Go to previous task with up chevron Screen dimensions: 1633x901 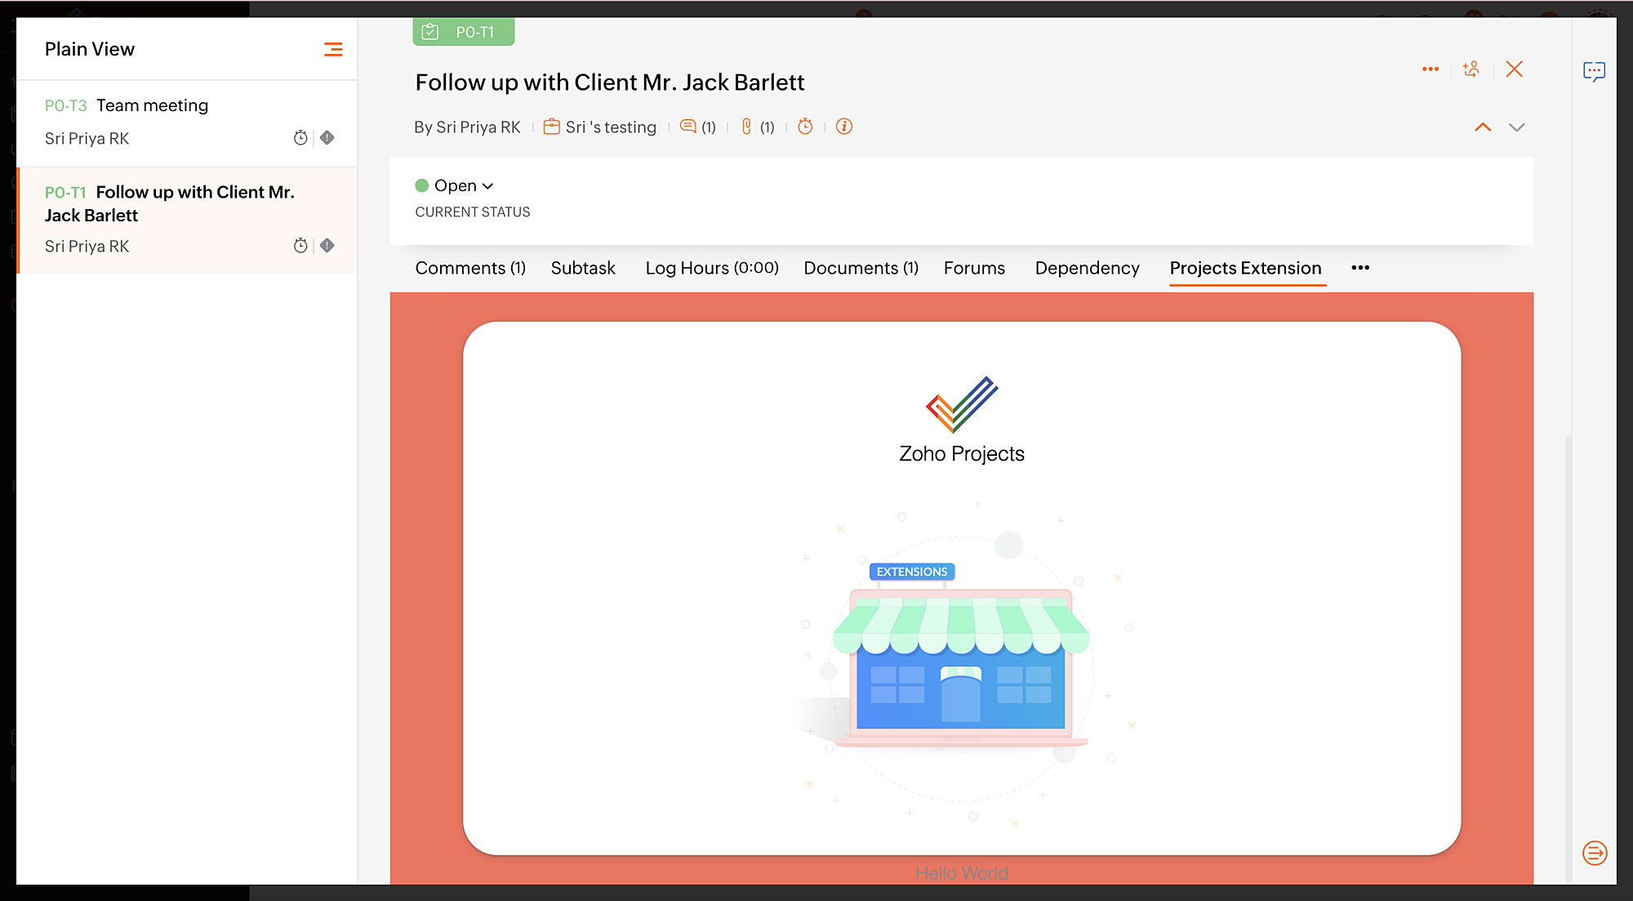tap(1483, 127)
